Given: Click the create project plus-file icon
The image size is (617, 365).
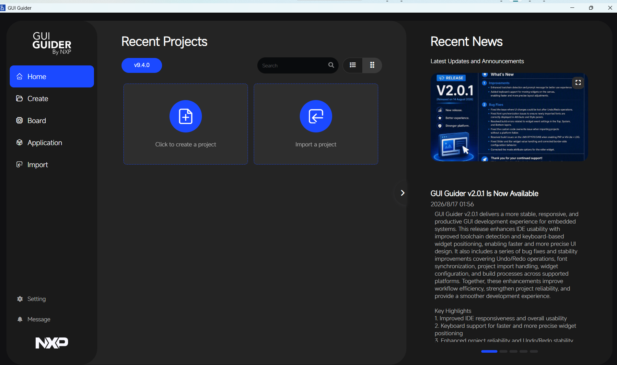Looking at the screenshot, I should click(186, 116).
